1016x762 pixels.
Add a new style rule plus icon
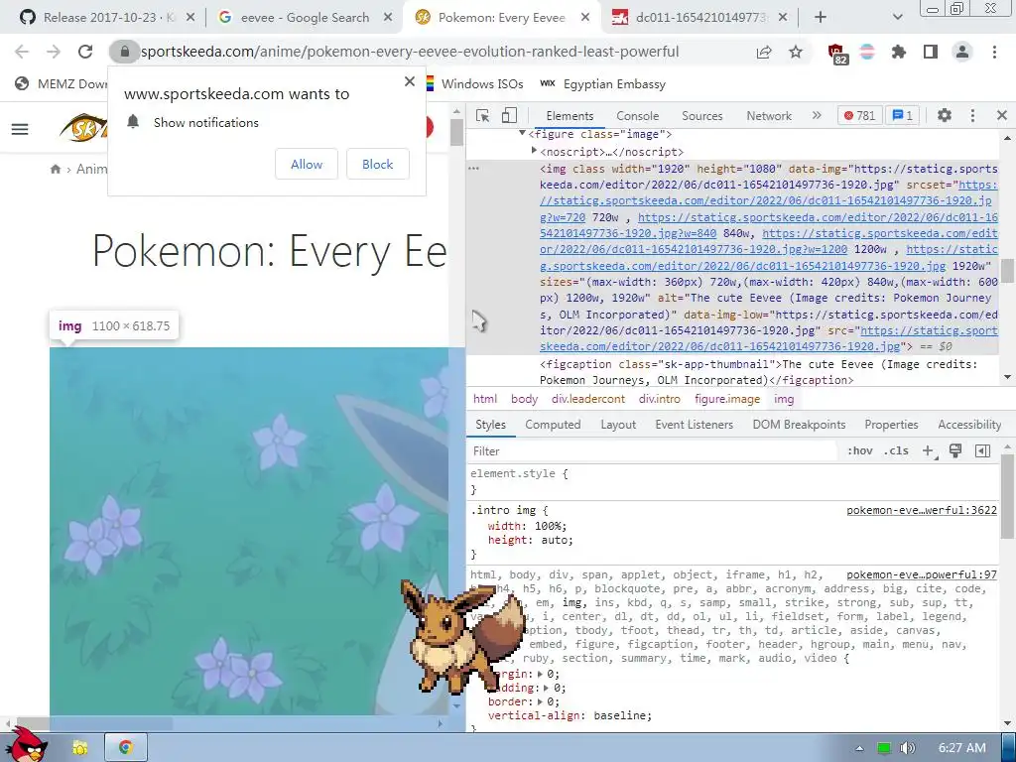point(928,451)
